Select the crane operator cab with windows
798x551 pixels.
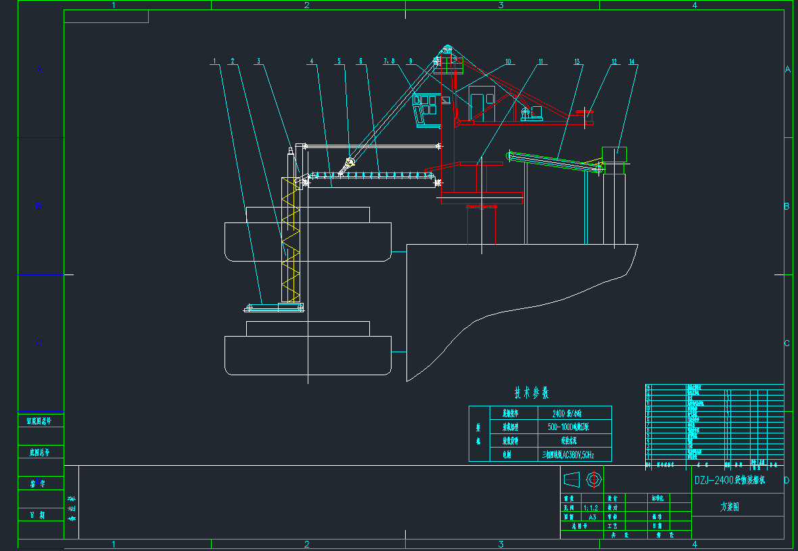coord(425,108)
